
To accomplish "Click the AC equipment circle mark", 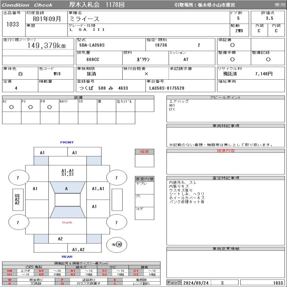I will pos(11,107).
